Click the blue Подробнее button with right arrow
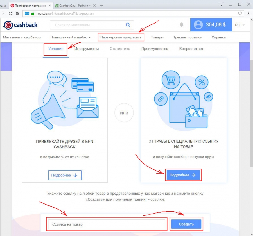 tap(183, 175)
